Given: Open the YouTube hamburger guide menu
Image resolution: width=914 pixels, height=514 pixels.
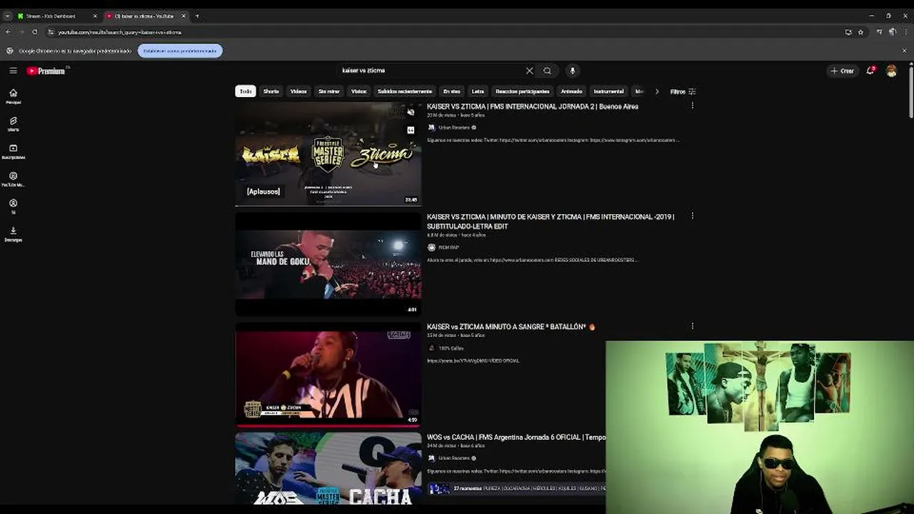Looking at the screenshot, I should 13,71.
